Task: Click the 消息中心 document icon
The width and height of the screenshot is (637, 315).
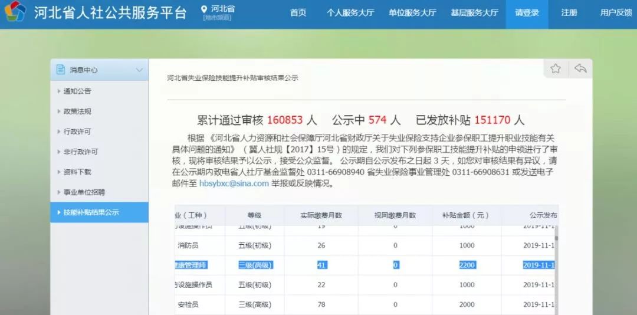Action: click(60, 70)
